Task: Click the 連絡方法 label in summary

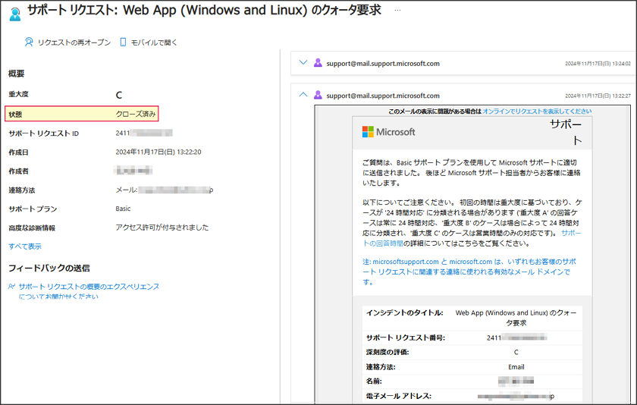Action: click(22, 190)
